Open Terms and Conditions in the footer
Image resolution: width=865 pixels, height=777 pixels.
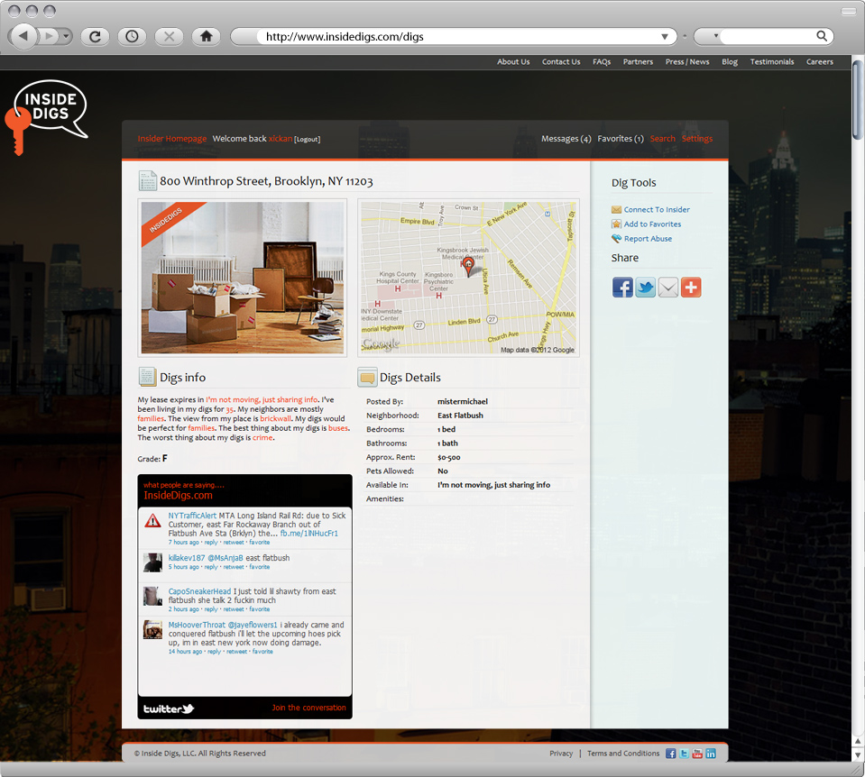pos(623,754)
